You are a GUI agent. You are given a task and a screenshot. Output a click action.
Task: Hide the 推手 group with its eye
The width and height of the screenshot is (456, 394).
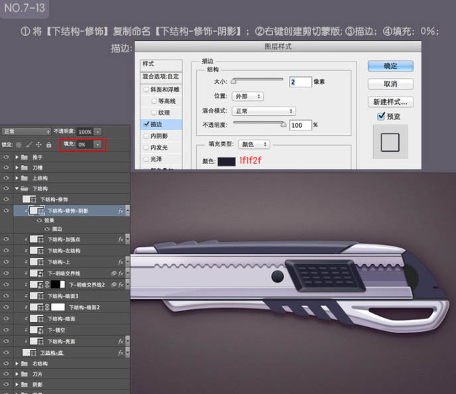pyautogui.click(x=6, y=157)
